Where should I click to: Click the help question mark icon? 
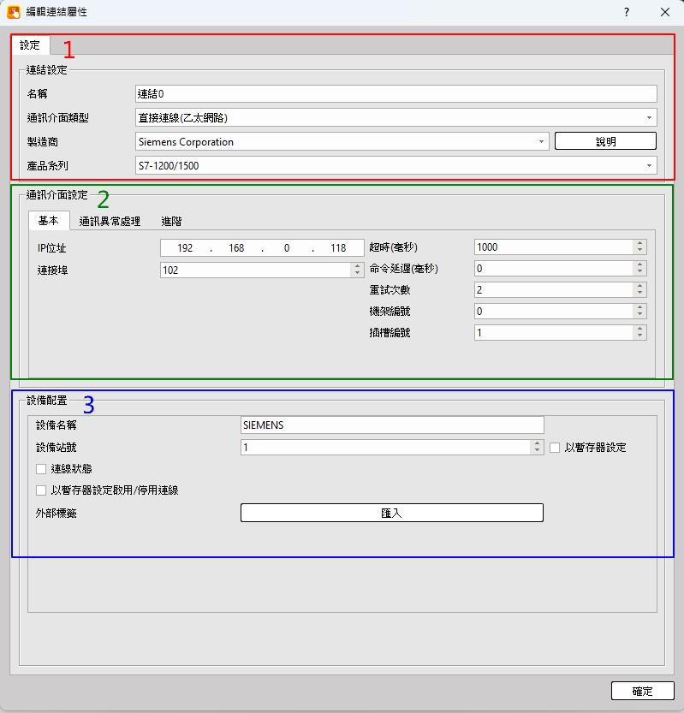point(627,12)
